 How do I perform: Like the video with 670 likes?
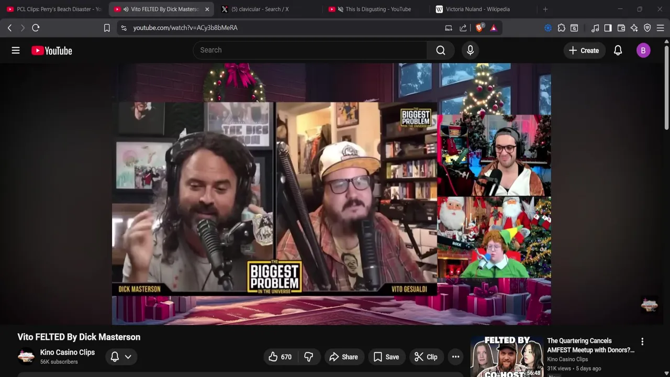pyautogui.click(x=280, y=357)
